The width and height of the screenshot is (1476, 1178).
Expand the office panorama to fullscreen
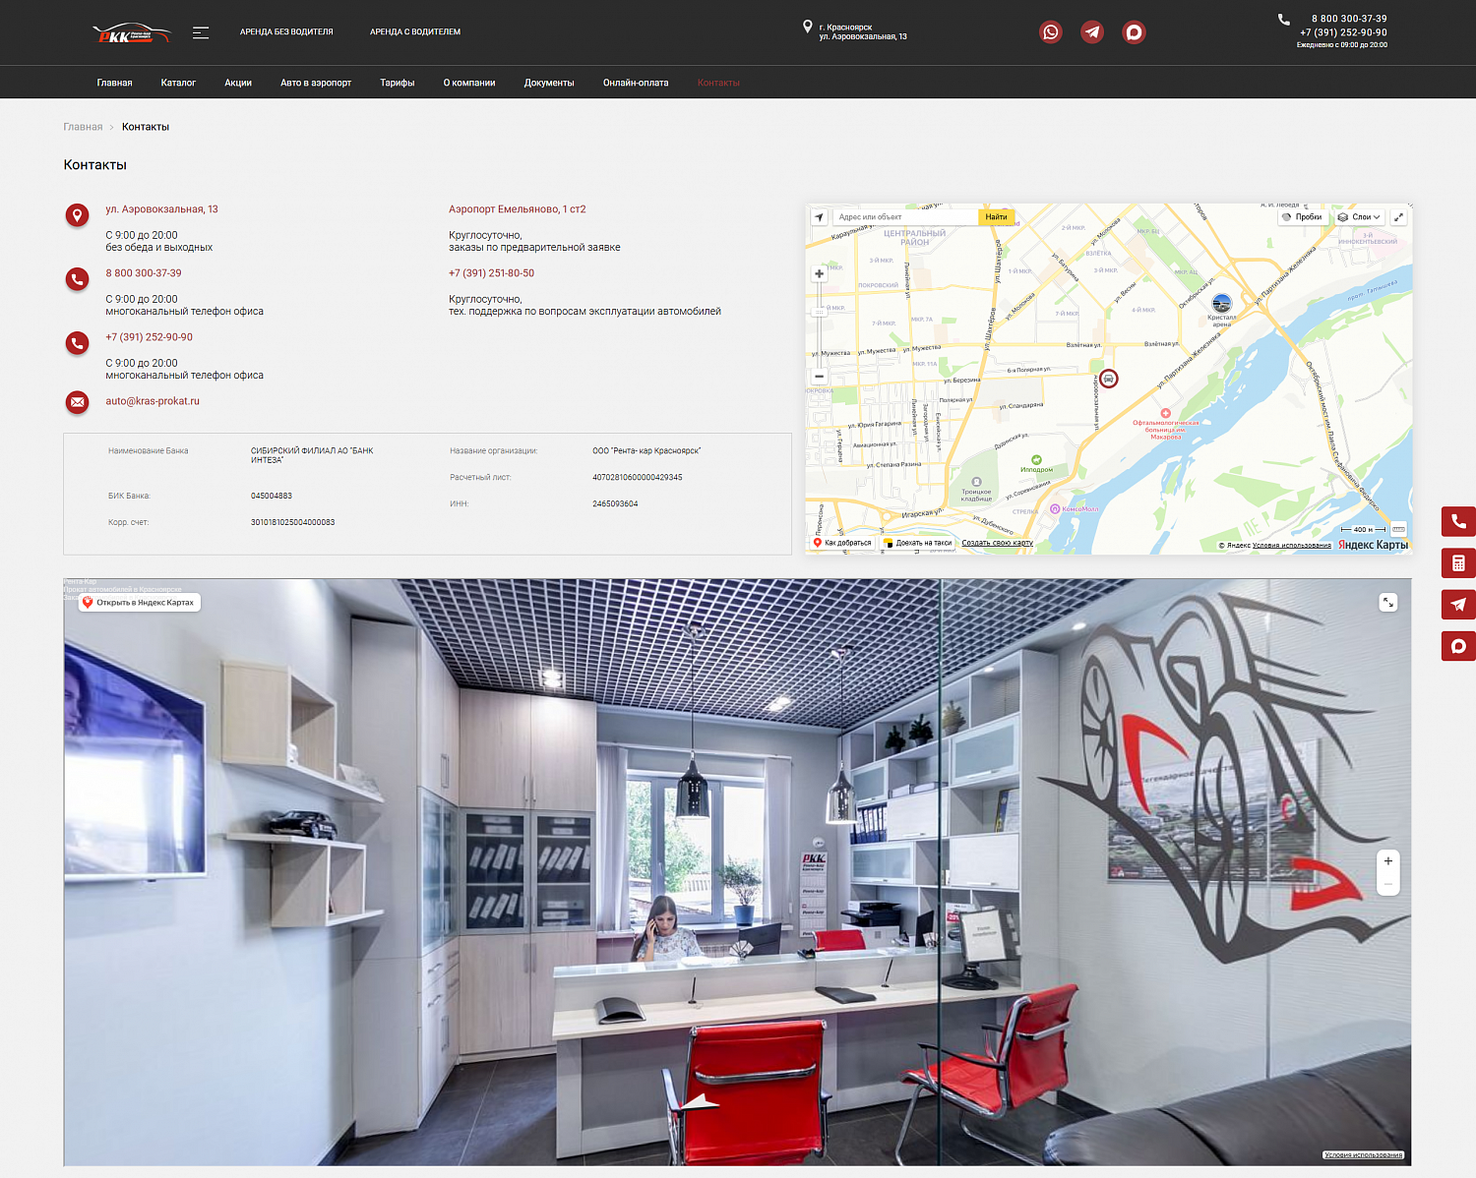pyautogui.click(x=1388, y=602)
